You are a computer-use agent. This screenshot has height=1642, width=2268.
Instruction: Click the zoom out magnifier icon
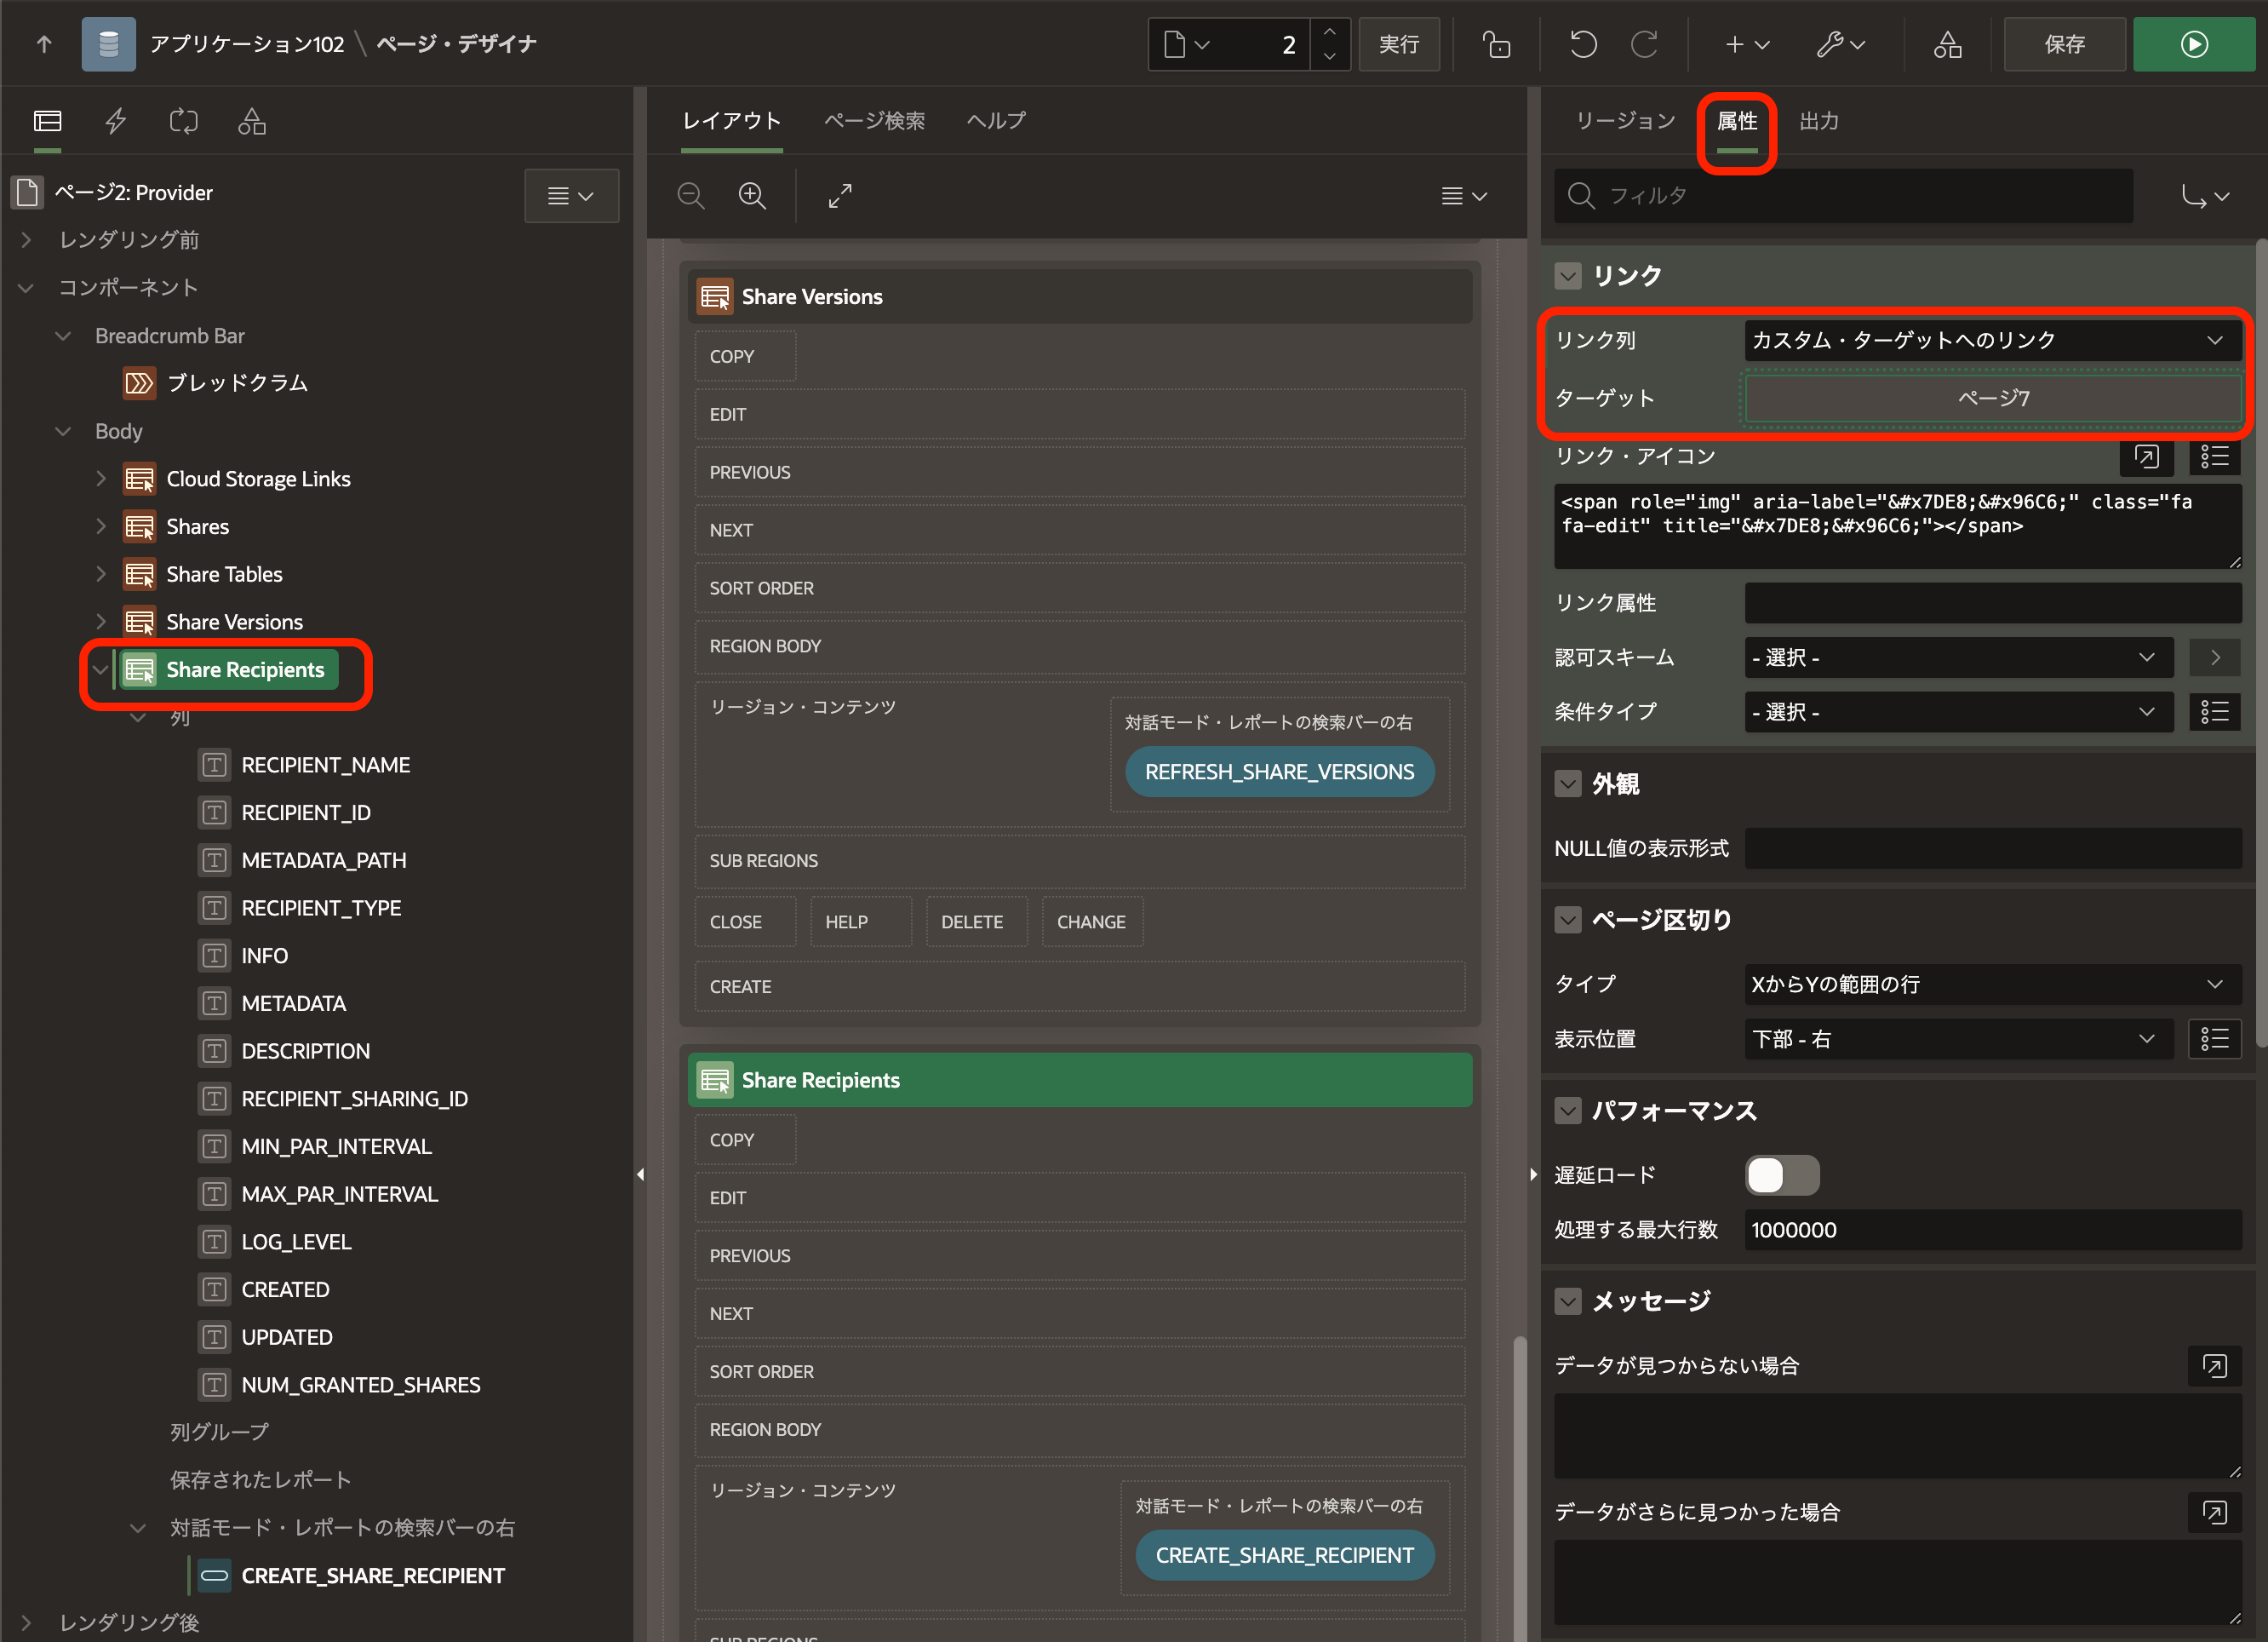691,195
